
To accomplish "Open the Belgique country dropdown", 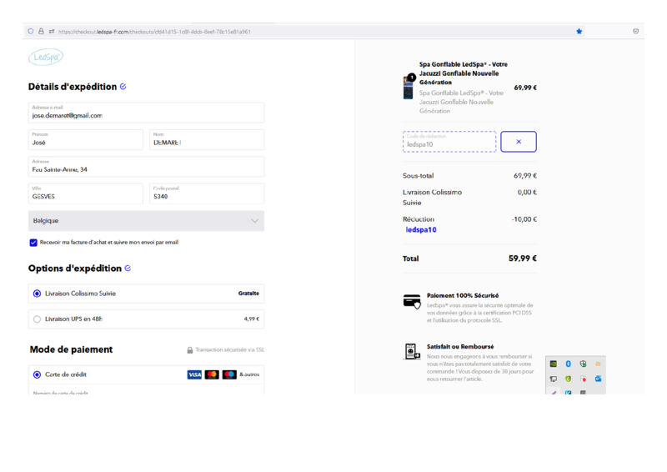I will (146, 221).
